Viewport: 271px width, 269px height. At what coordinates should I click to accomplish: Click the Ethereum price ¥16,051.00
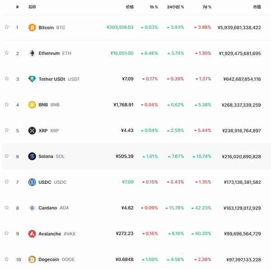coord(122,53)
